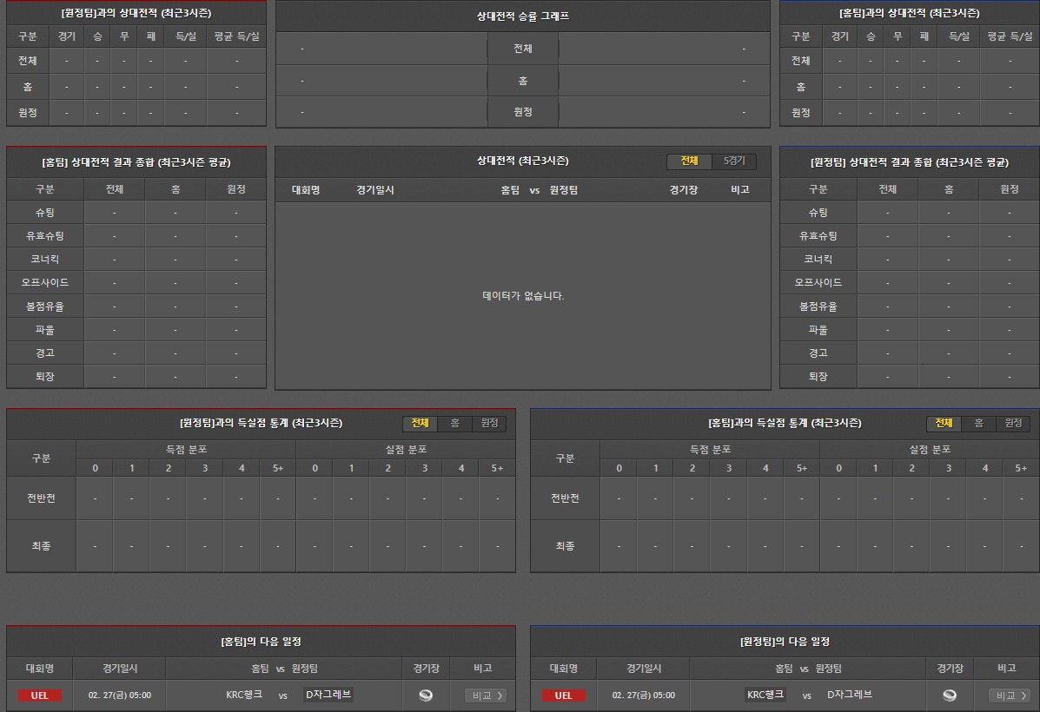Switch to 원정 filter in [원정팀]과의 득실점 통계
Screen dimensions: 1040x712
489,423
